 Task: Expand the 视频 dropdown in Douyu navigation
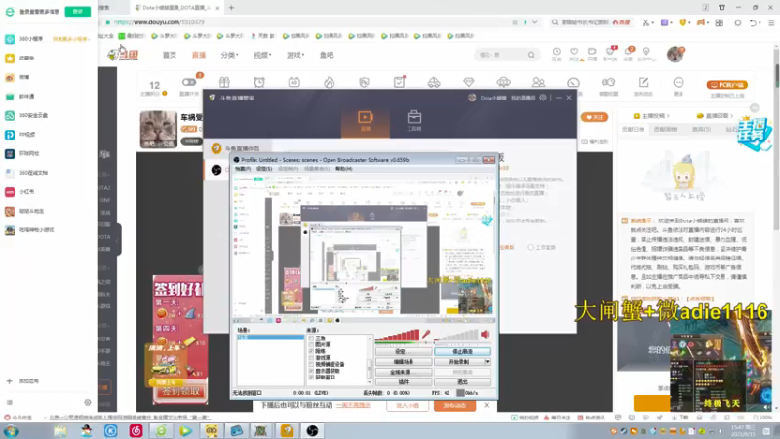[262, 55]
